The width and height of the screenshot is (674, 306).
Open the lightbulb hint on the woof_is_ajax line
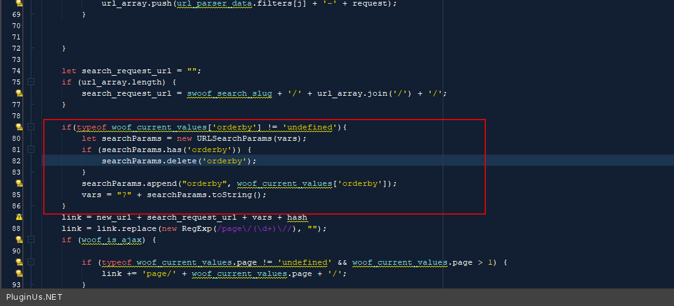pos(19,240)
